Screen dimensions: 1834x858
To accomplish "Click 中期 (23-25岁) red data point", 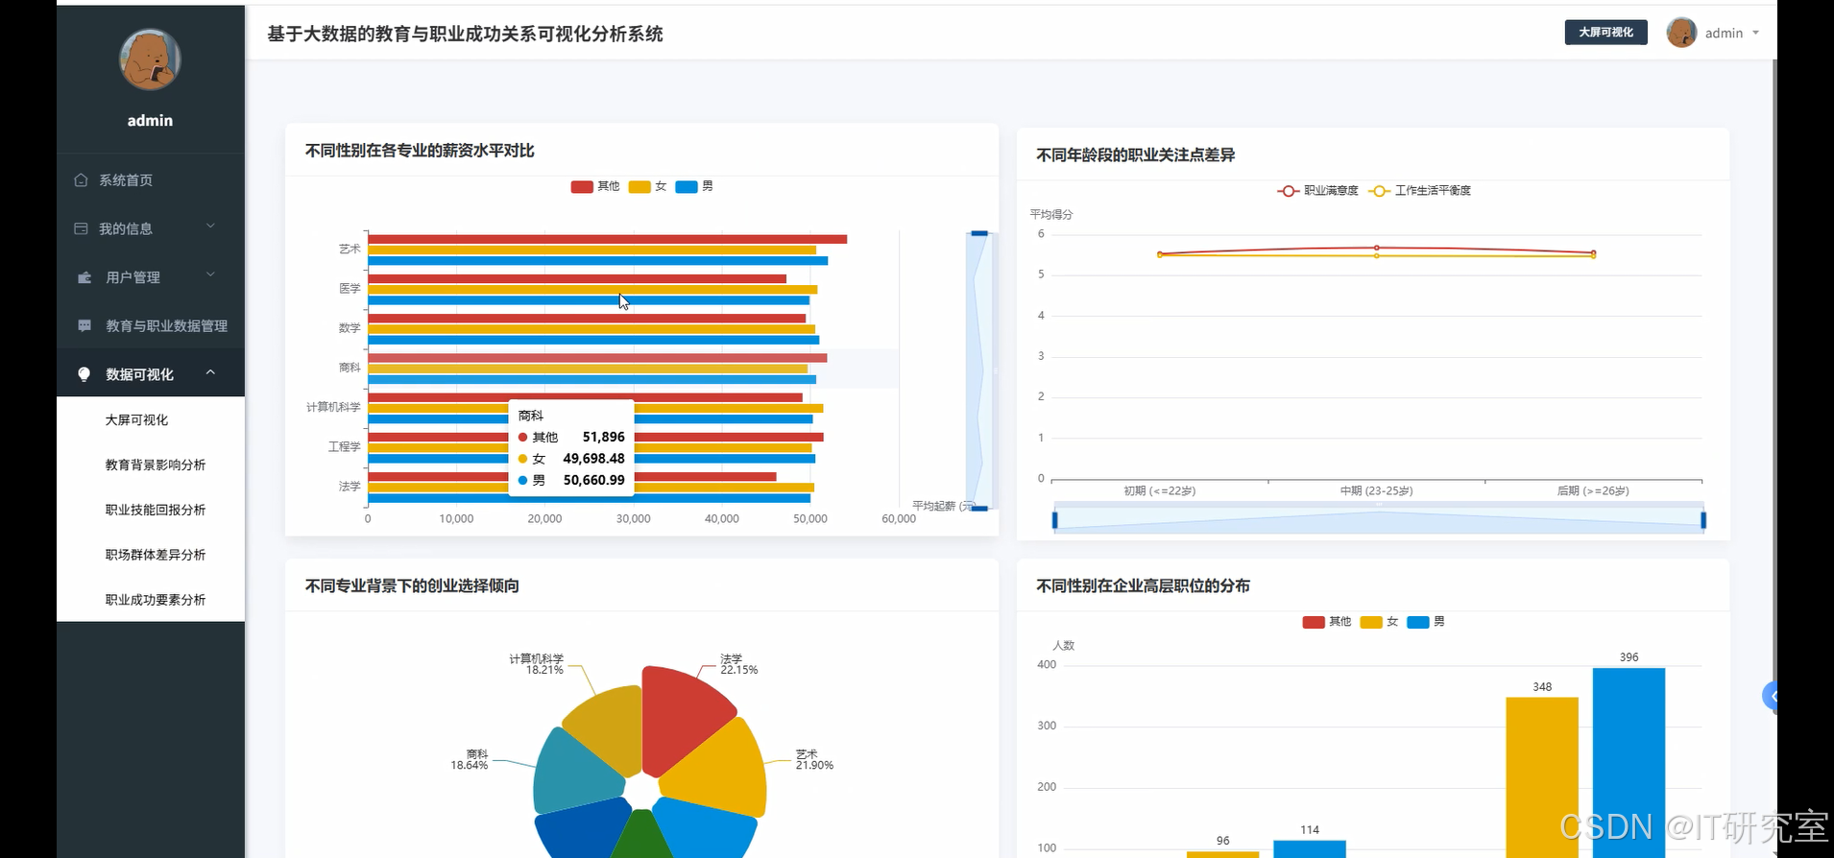I will point(1377,248).
